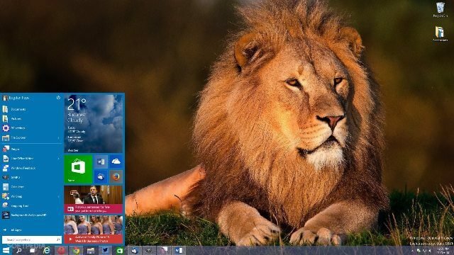Launch Google Chrome from the taskbar
This screenshot has width=454, height=255.
point(76,250)
